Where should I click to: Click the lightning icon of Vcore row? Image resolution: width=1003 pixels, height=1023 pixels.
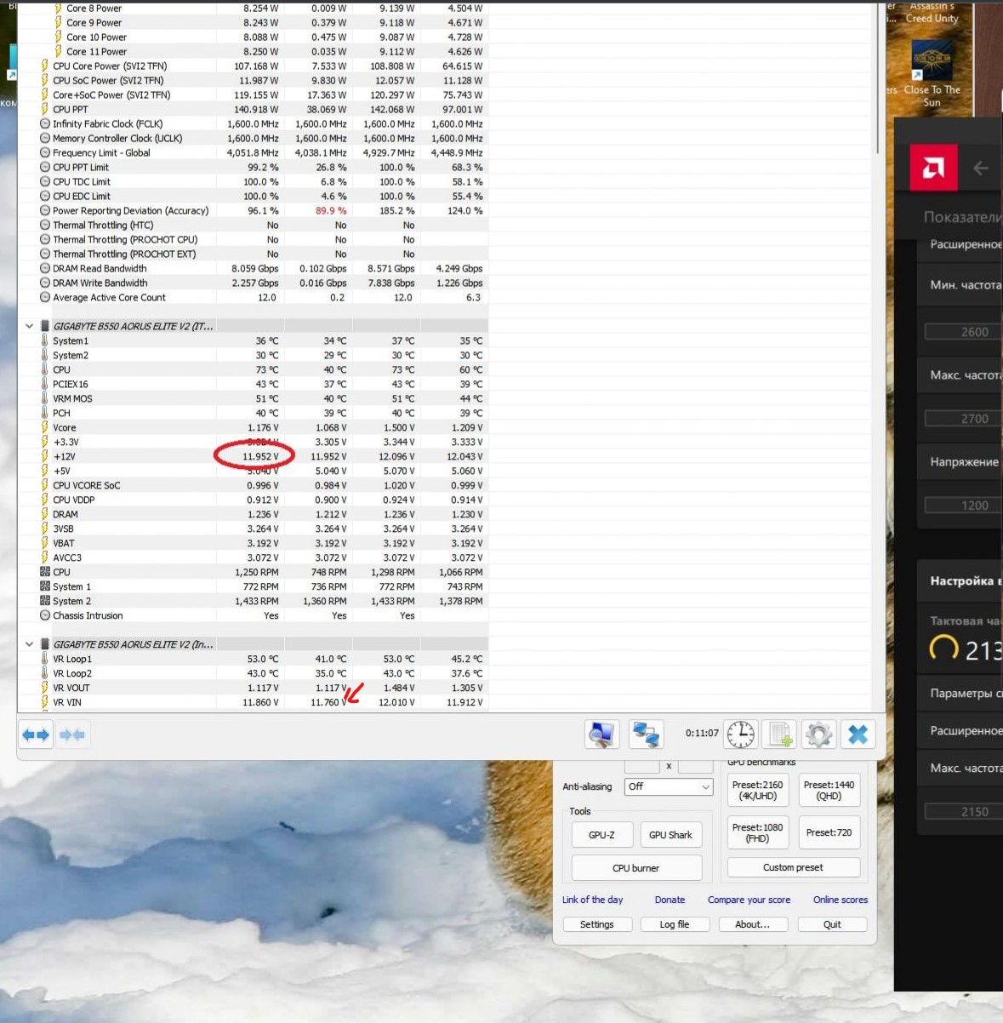pyautogui.click(x=45, y=427)
